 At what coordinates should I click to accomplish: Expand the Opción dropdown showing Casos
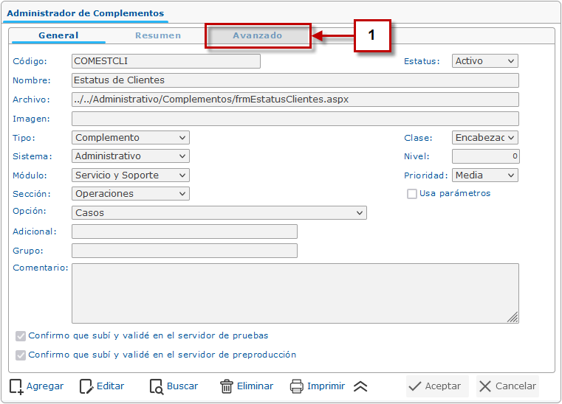click(x=219, y=213)
